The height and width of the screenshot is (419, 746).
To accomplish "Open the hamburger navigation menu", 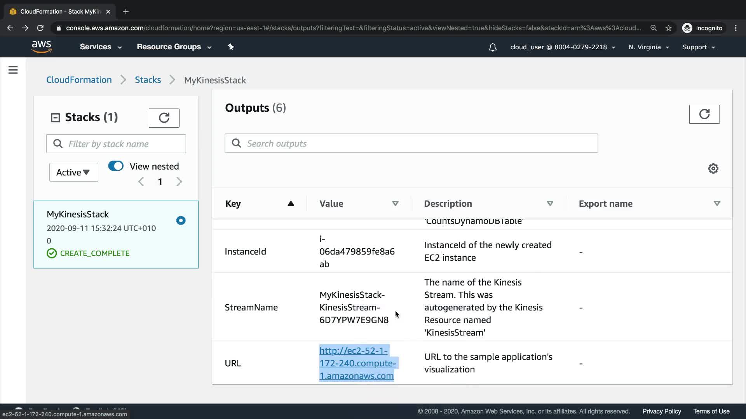I will 13,70.
